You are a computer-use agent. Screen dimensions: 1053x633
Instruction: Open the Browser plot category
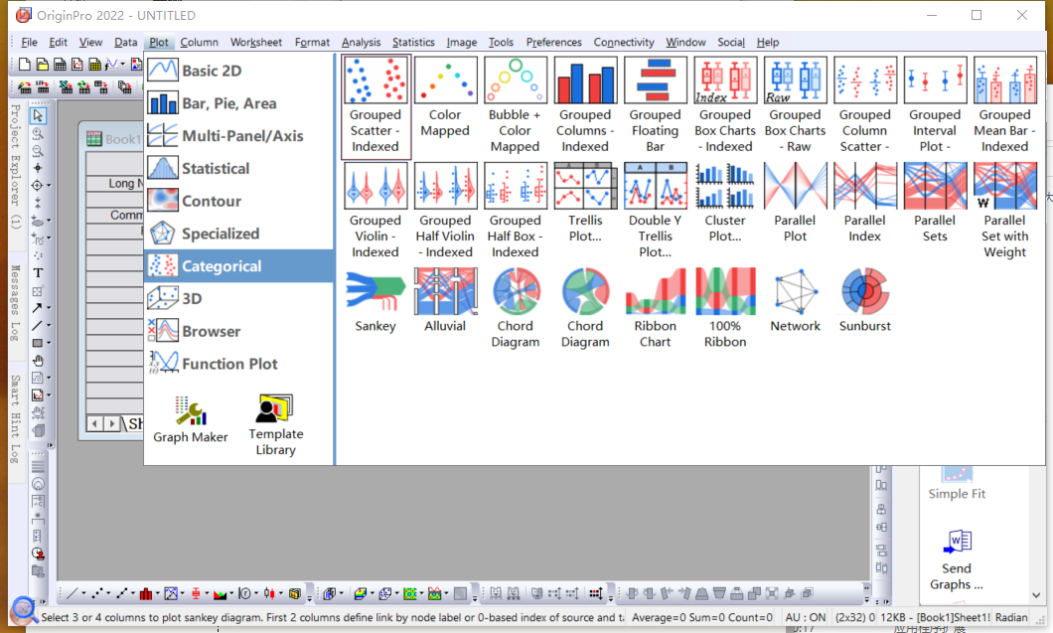coord(239,331)
